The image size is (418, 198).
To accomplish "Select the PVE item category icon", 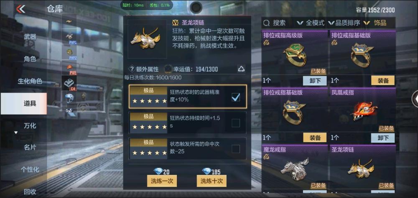I will click(x=69, y=69).
